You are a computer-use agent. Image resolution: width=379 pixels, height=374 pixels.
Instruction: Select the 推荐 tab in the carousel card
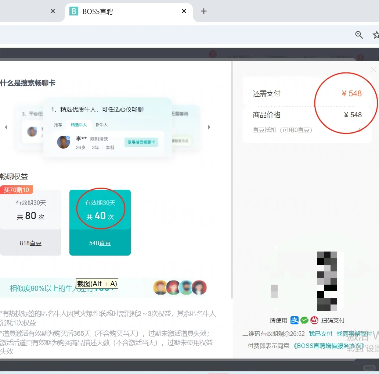tap(58, 125)
